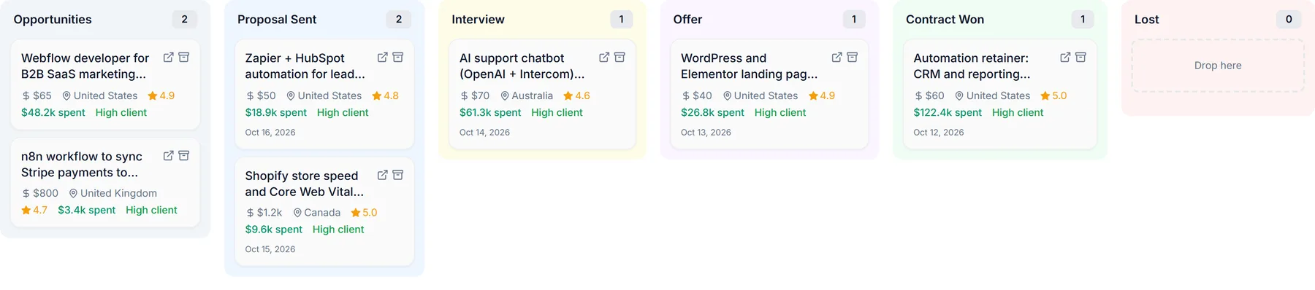Click the $1.2k budget on Shopify card
This screenshot has height=290, width=1315.
[x=264, y=213]
